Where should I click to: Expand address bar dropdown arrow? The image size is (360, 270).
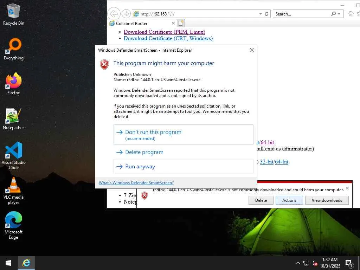[x=261, y=14]
